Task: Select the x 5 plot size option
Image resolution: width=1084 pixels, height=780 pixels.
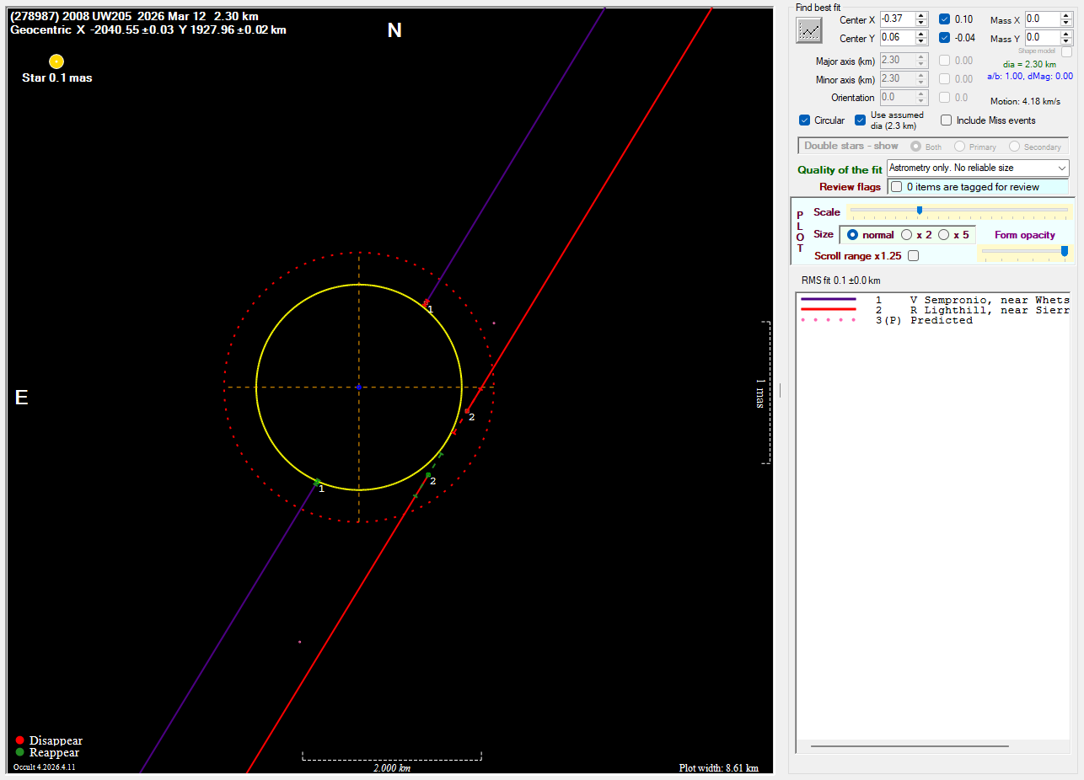Action: (x=943, y=235)
